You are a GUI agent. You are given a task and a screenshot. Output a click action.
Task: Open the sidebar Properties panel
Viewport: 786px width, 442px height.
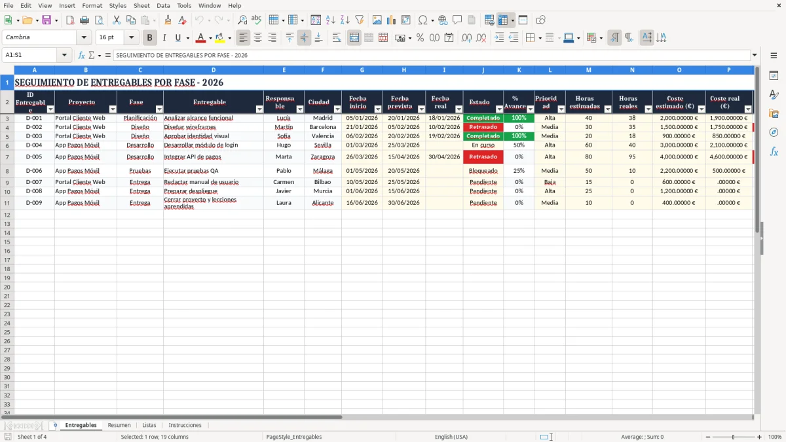tap(774, 76)
